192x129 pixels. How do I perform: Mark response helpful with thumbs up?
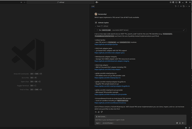(x=99, y=112)
